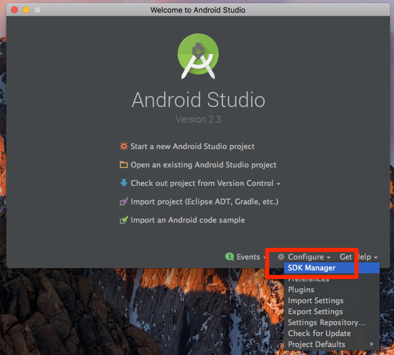Open Settings Repository menu item
The width and height of the screenshot is (394, 355).
(327, 322)
